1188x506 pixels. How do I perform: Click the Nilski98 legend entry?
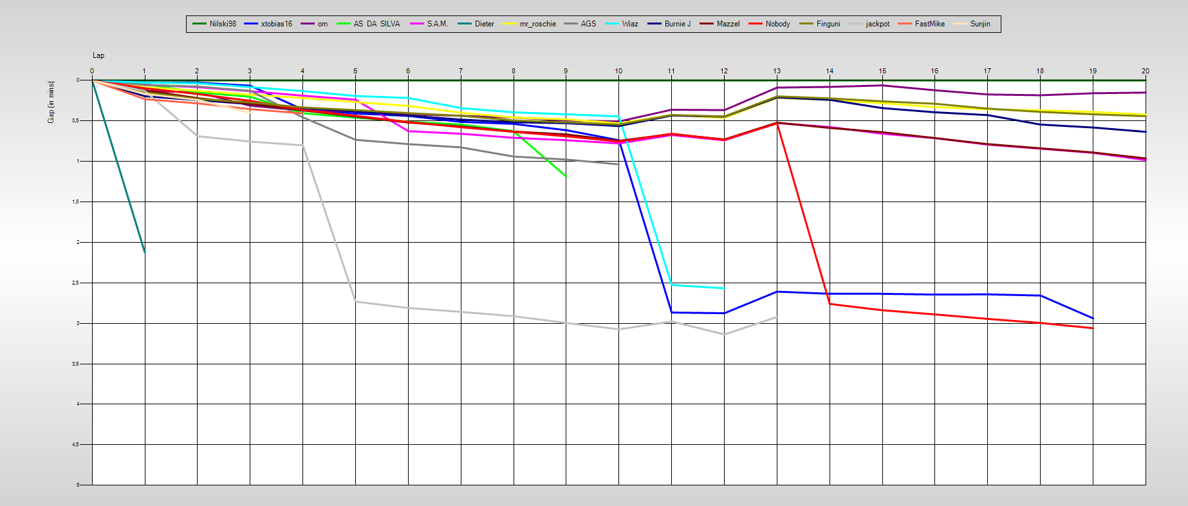click(222, 24)
